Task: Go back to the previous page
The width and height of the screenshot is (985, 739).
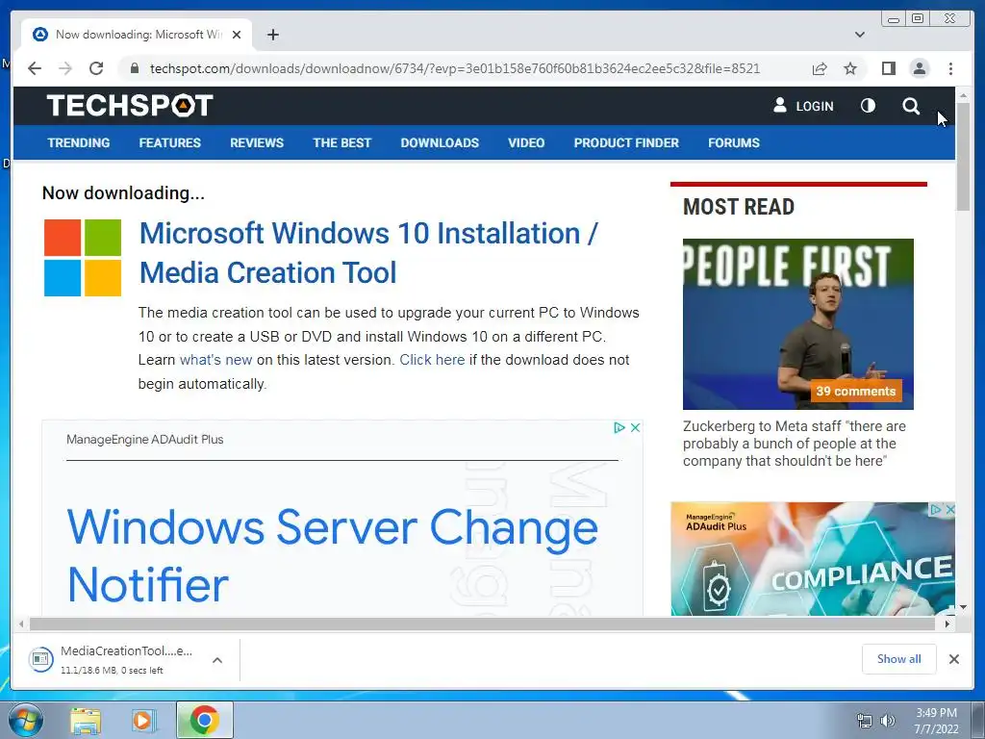Action: (35, 68)
